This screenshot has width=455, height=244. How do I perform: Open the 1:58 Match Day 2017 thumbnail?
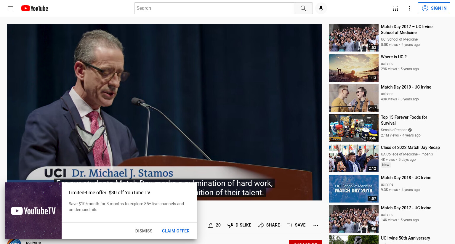(x=354, y=219)
